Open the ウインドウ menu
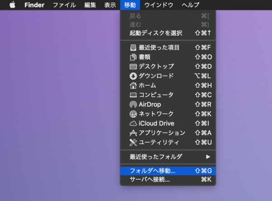Screen dimensions: 272x201 point(159,5)
